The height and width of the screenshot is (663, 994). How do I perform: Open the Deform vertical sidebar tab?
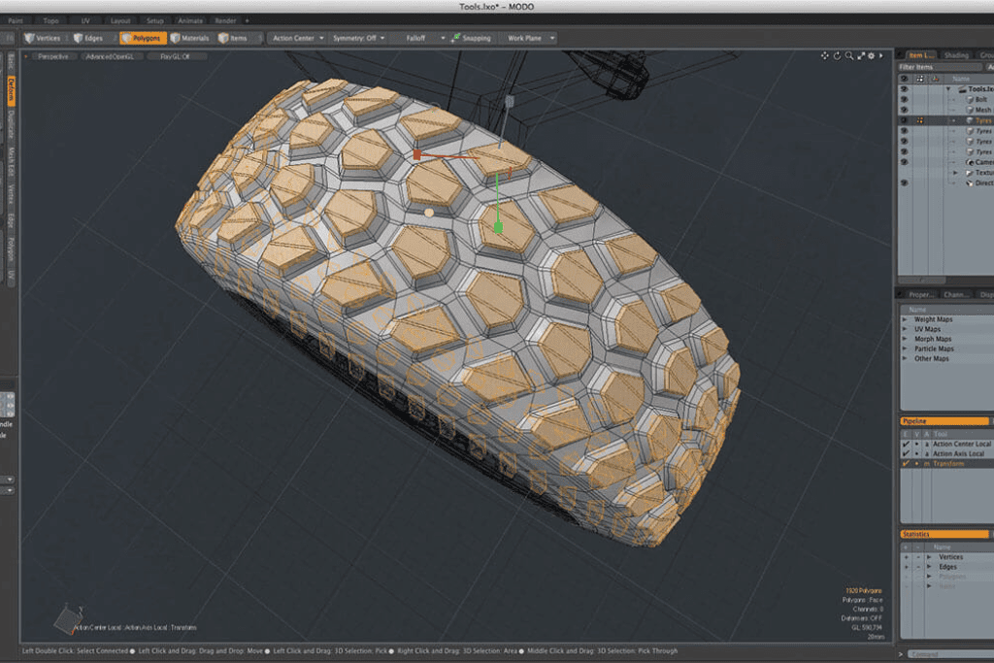[x=12, y=90]
